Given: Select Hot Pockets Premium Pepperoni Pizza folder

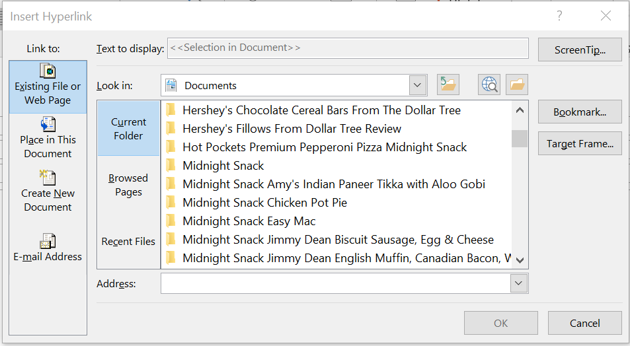Looking at the screenshot, I should click(325, 147).
